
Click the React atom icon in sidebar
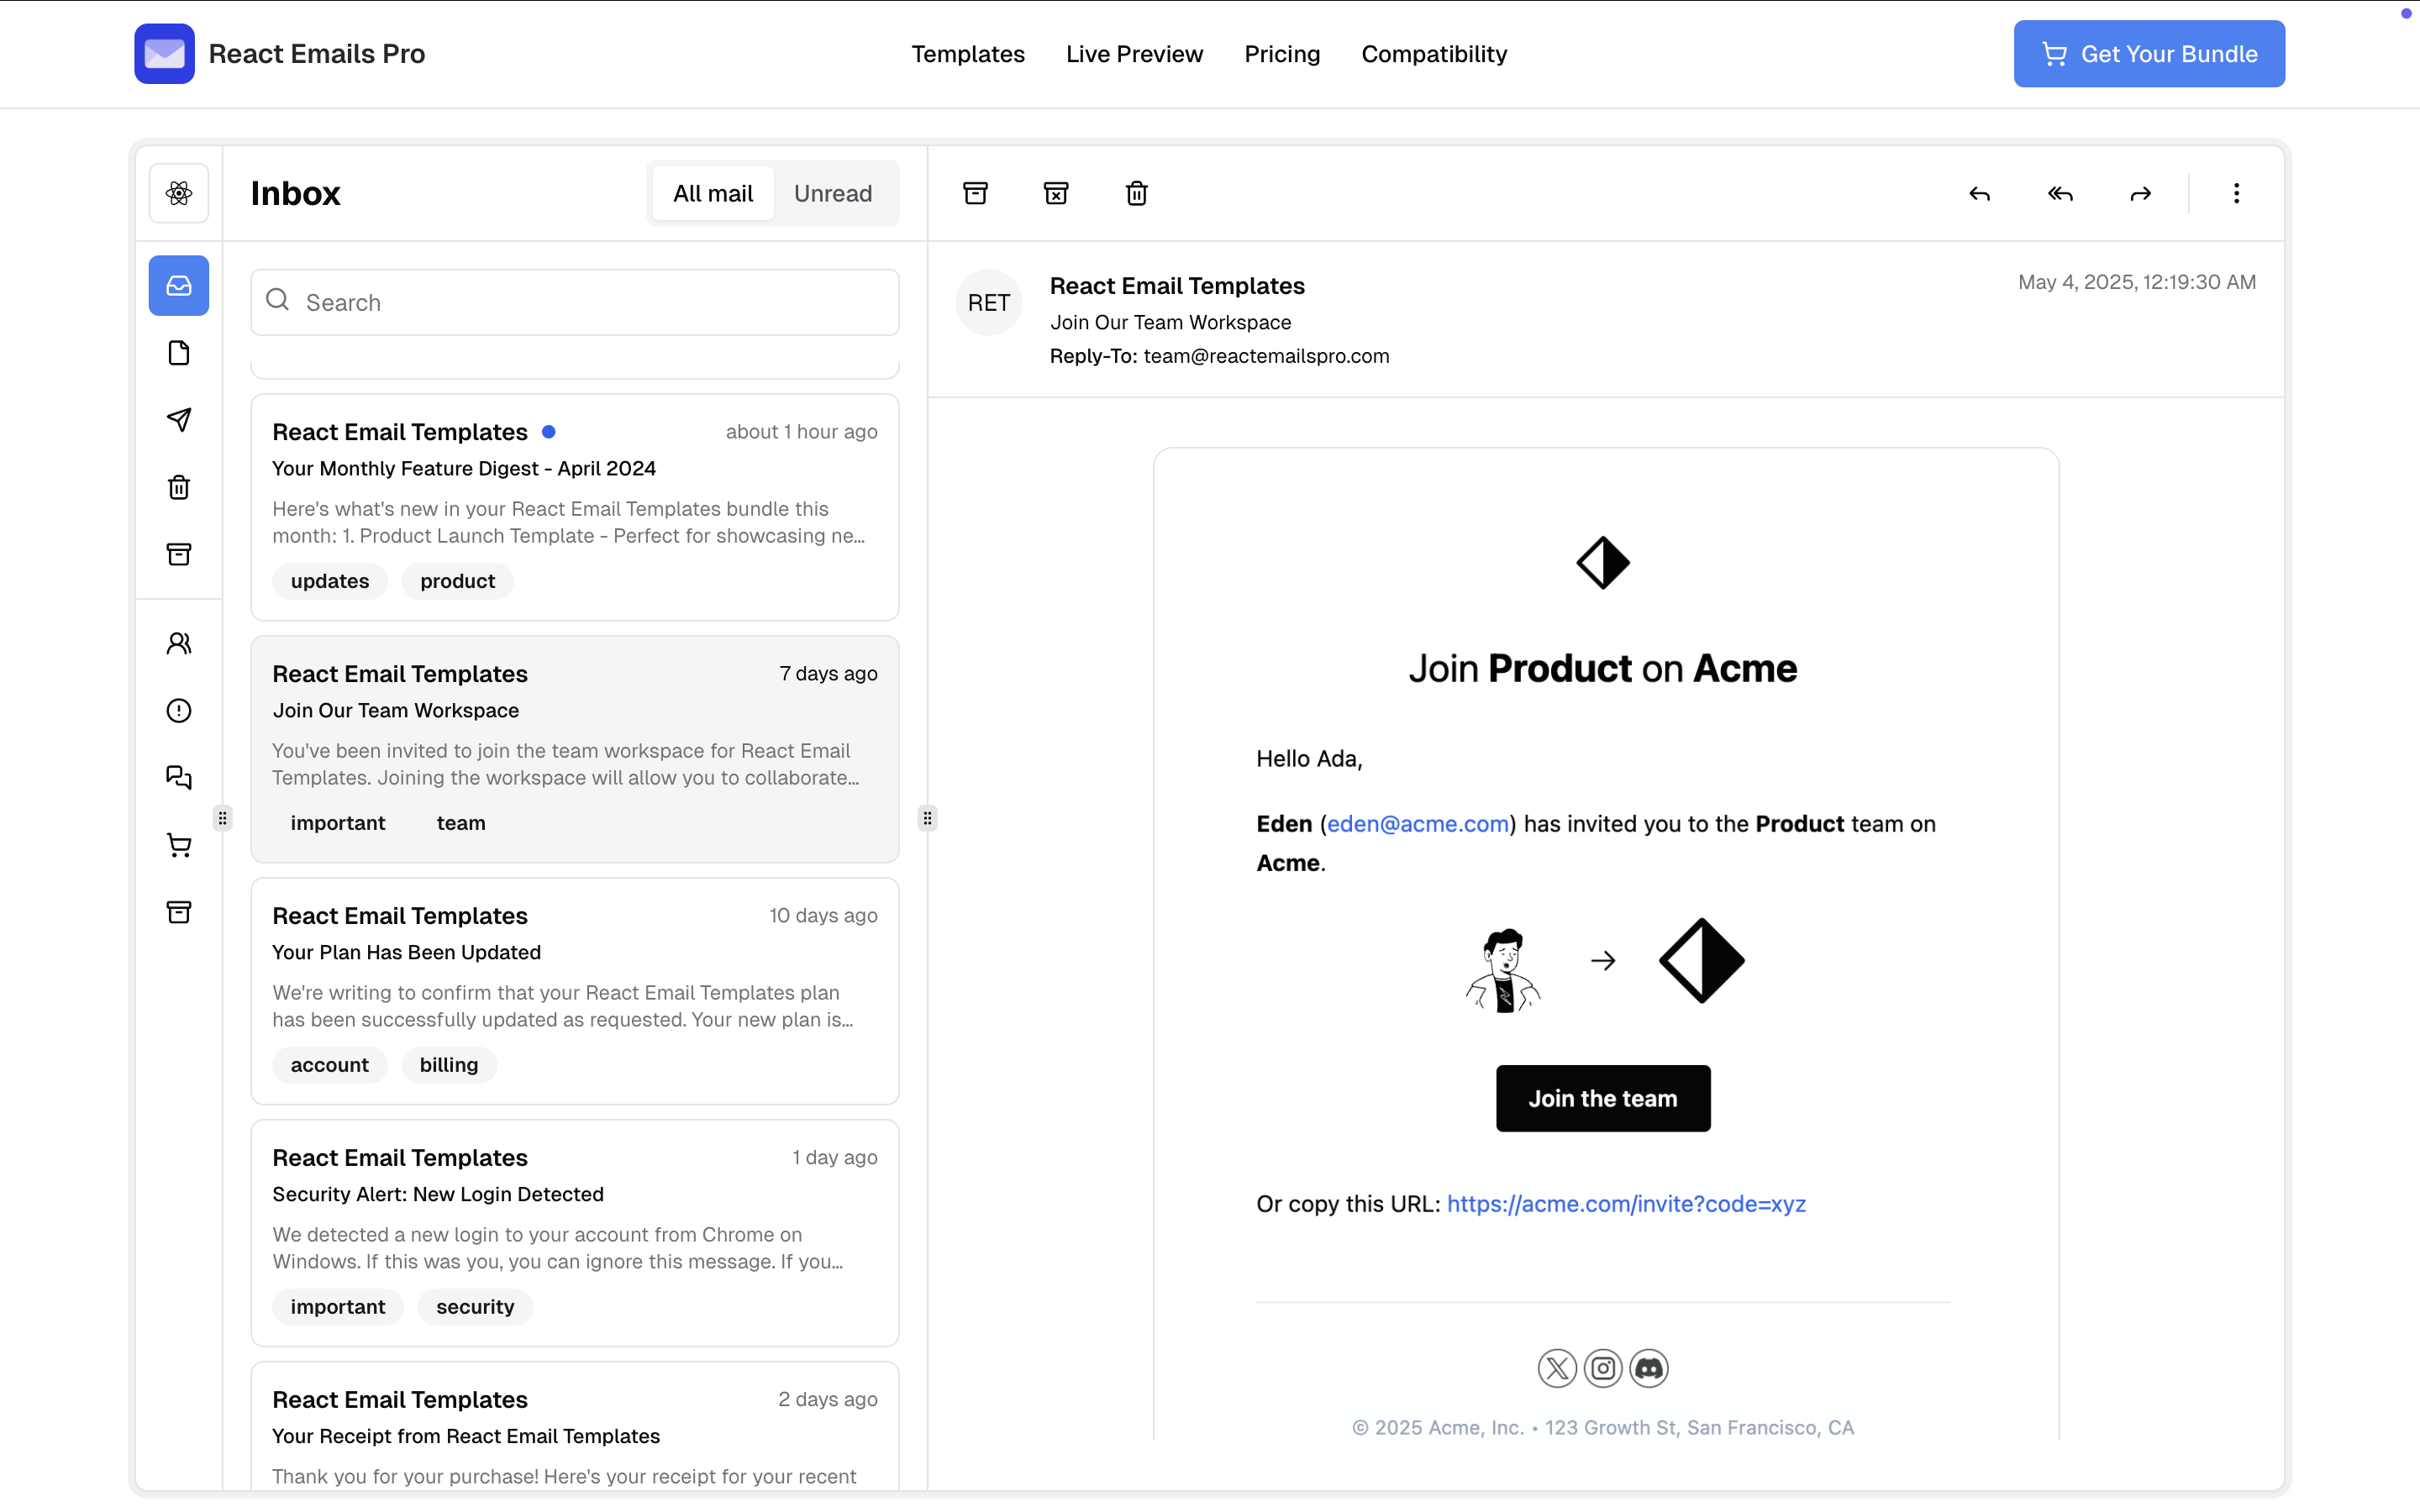(x=179, y=193)
